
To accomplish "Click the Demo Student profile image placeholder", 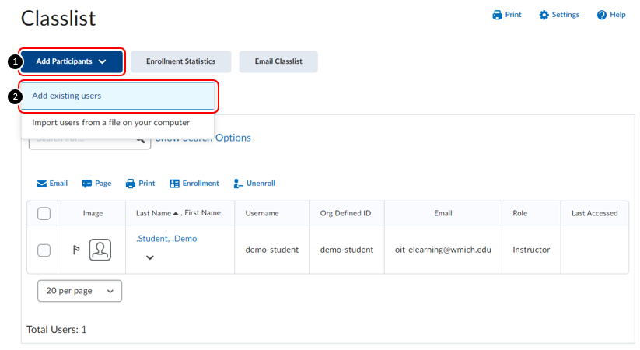I will tap(100, 250).
